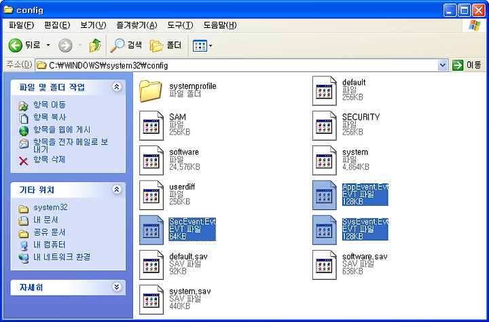Click the Windows flag logo

[475, 25]
